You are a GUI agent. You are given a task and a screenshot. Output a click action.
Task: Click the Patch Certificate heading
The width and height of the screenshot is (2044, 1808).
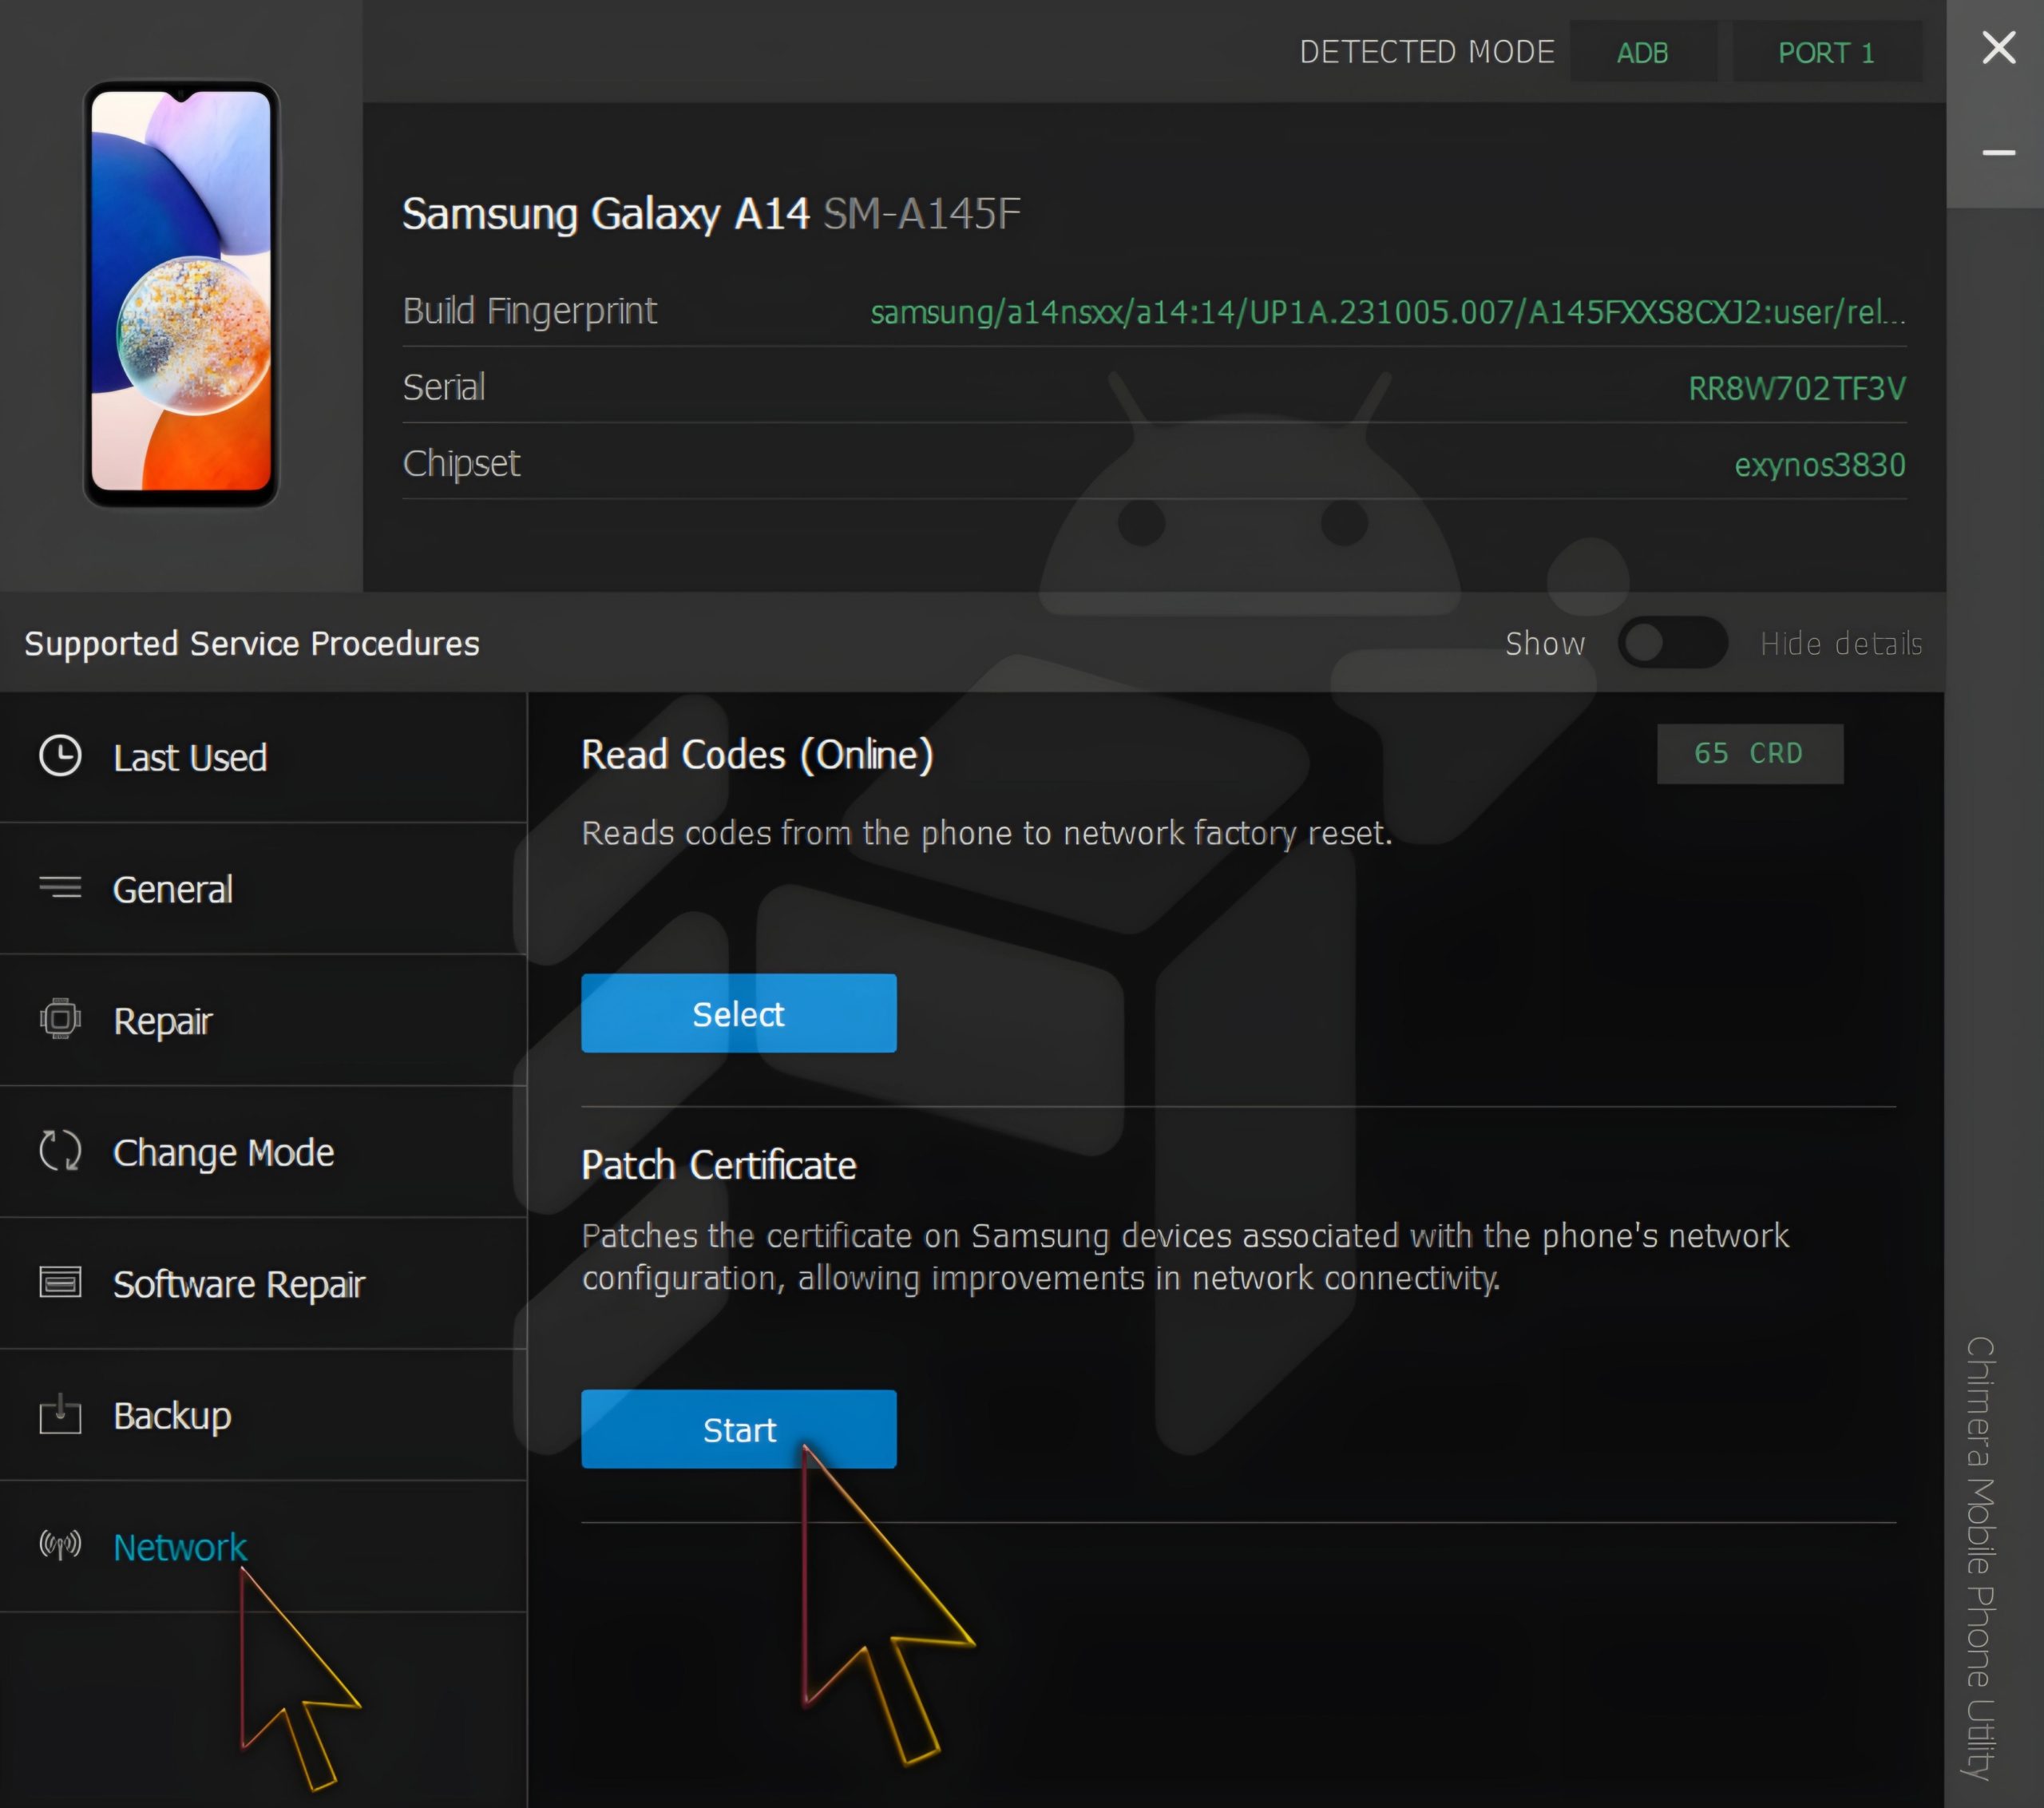[x=719, y=1165]
